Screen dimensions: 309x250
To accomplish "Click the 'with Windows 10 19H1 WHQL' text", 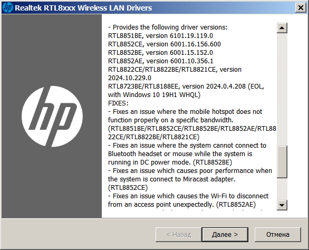I will (x=154, y=95).
